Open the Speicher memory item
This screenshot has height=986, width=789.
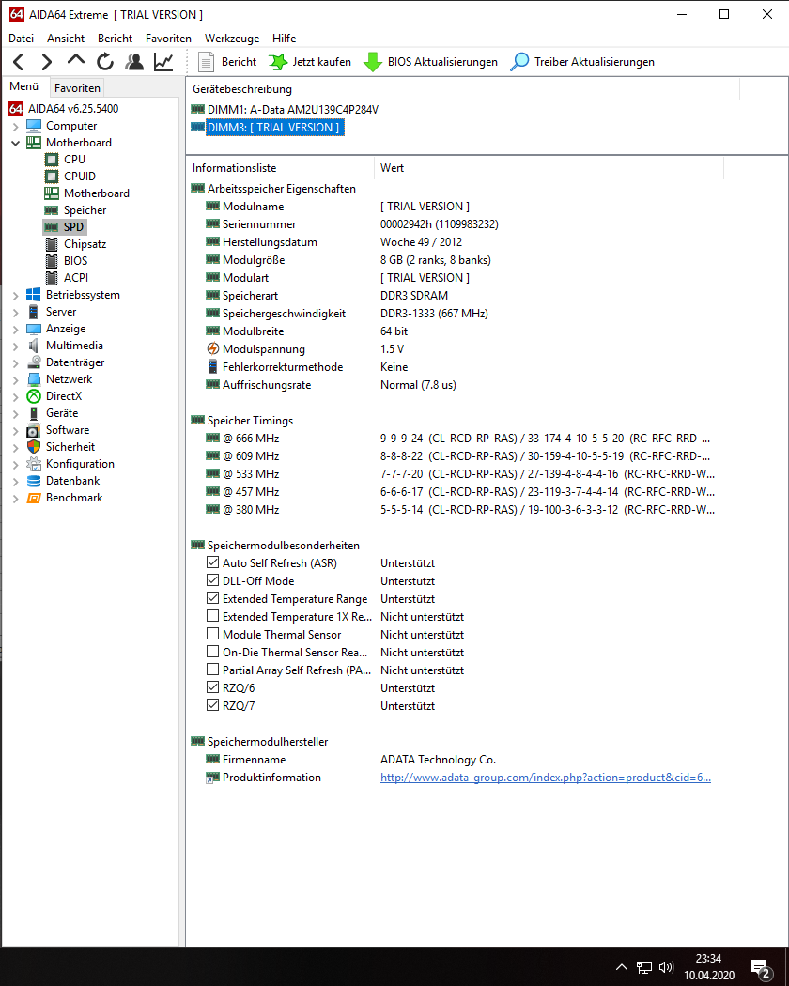pyautogui.click(x=85, y=210)
